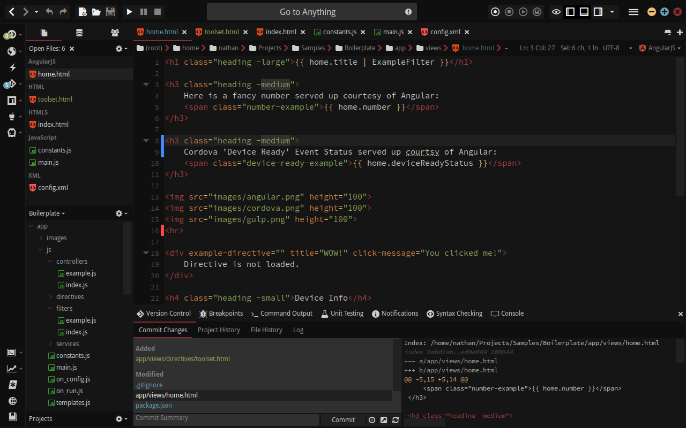Click the hamburger unified menu icon
686x428 pixels.
tap(633, 11)
